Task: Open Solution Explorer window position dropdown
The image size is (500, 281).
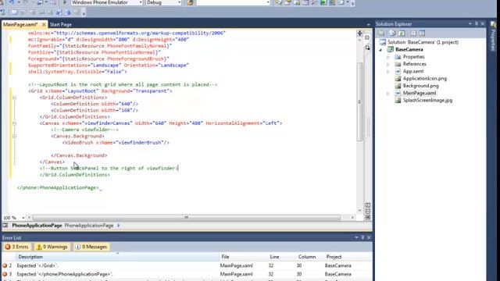Action: pyautogui.click(x=470, y=24)
